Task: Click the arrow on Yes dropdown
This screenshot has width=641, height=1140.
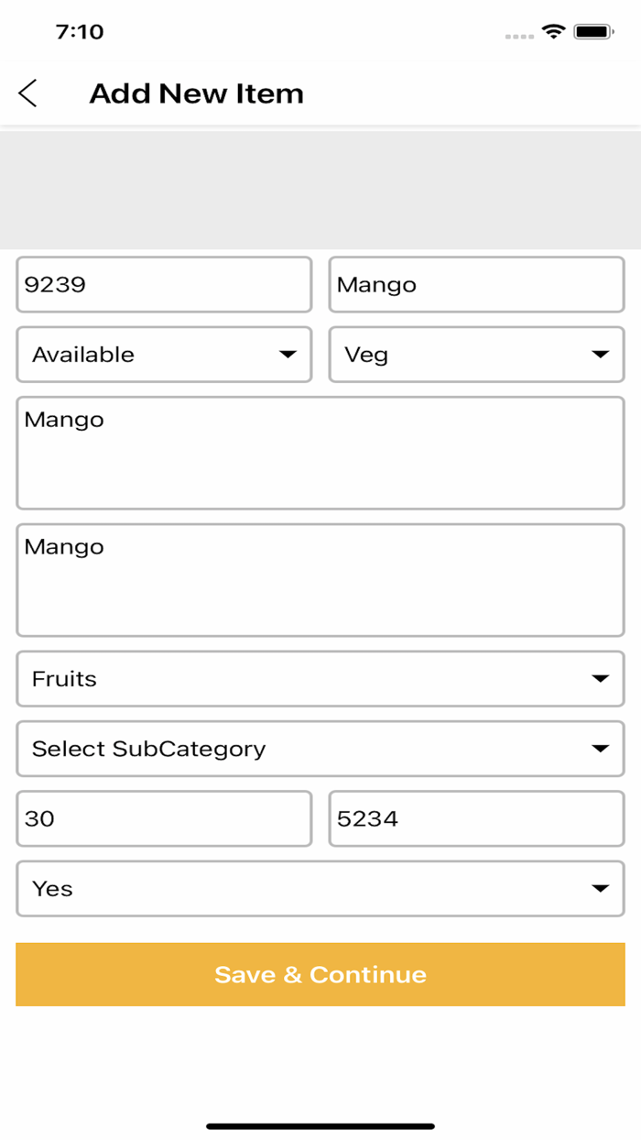Action: 601,889
